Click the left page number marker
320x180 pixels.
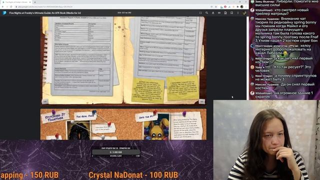tap(45, 101)
